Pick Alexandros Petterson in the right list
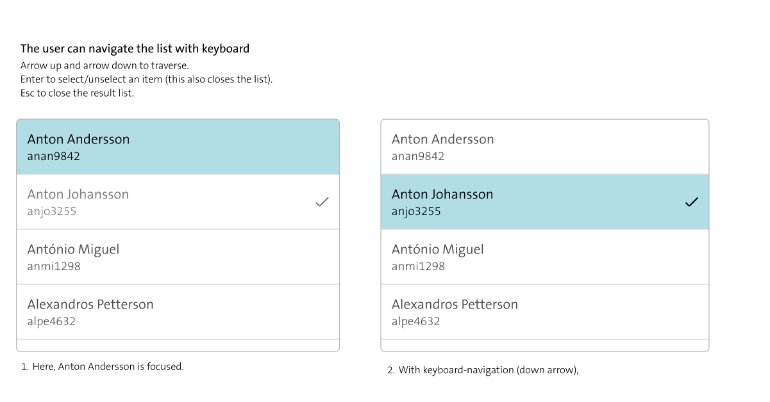 (455, 305)
